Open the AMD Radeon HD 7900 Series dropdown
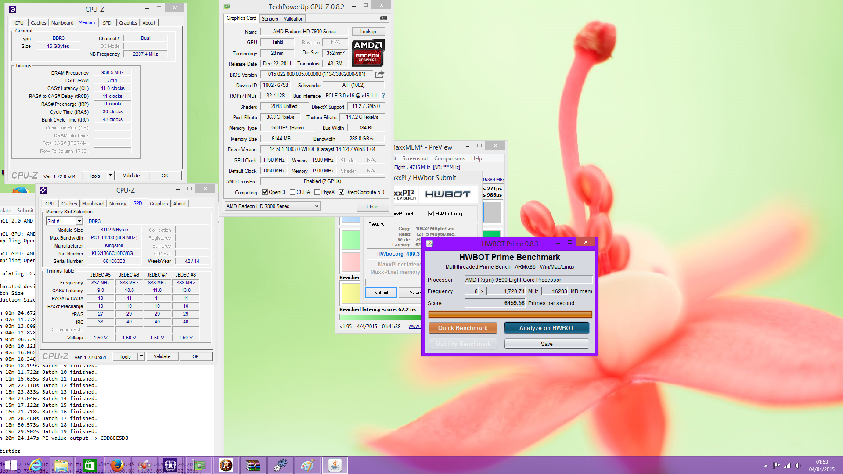This screenshot has height=474, width=843. (x=272, y=206)
